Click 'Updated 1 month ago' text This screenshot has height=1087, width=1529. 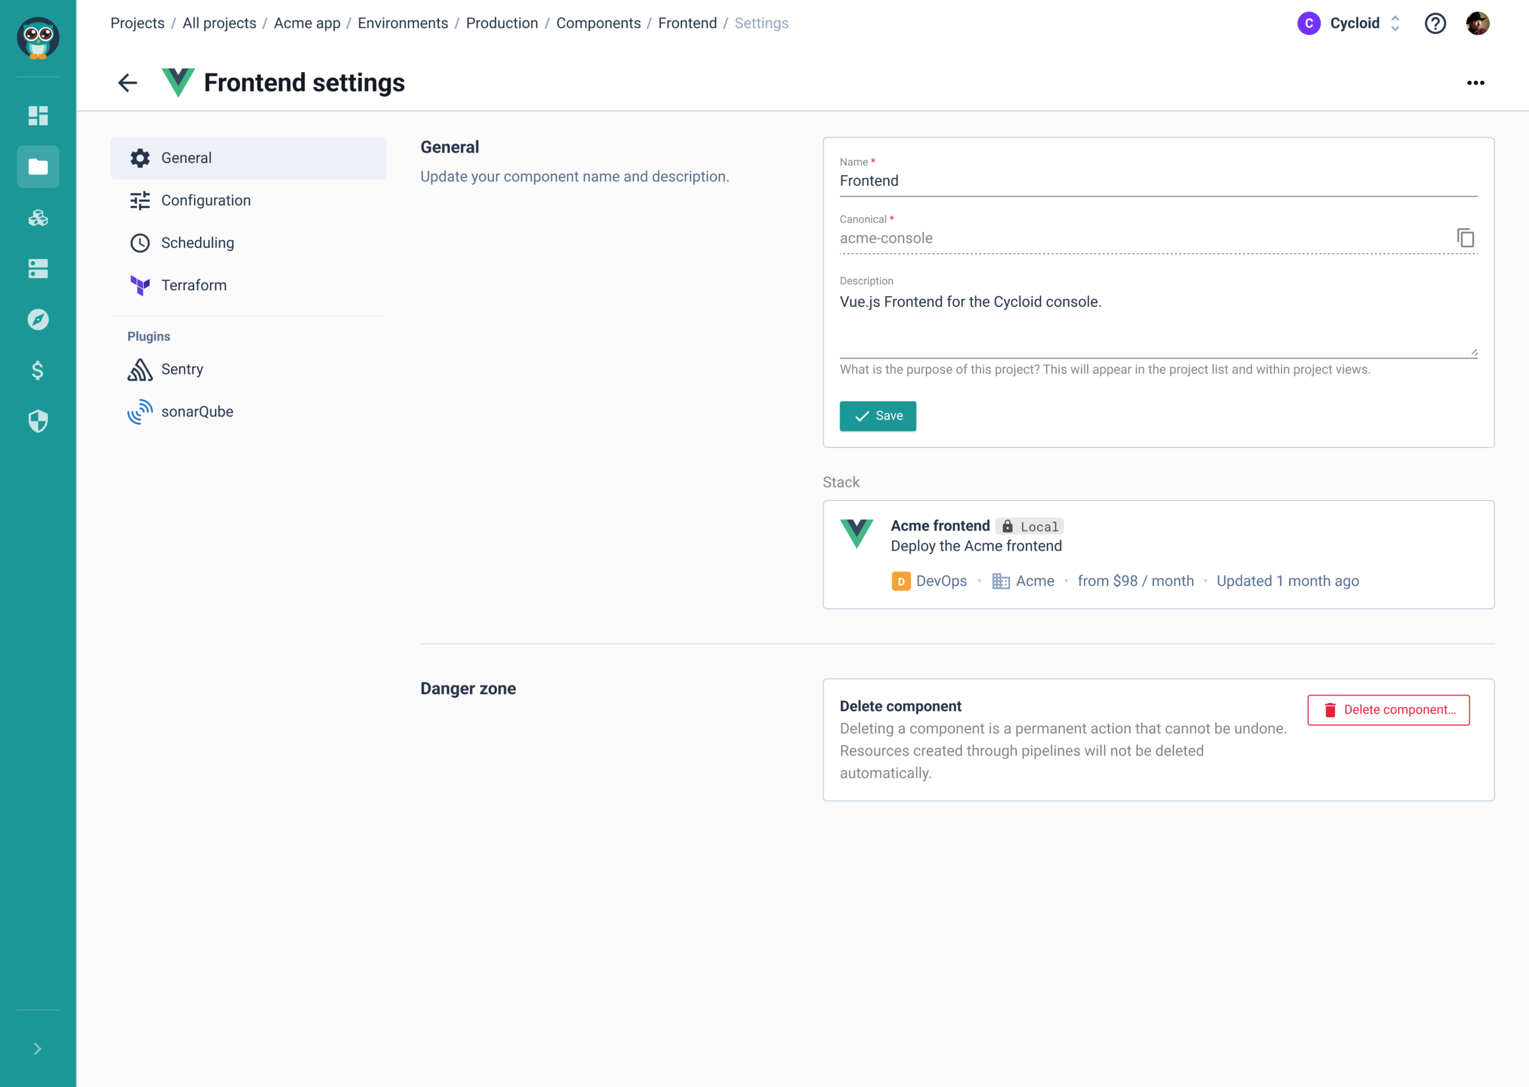tap(1288, 581)
